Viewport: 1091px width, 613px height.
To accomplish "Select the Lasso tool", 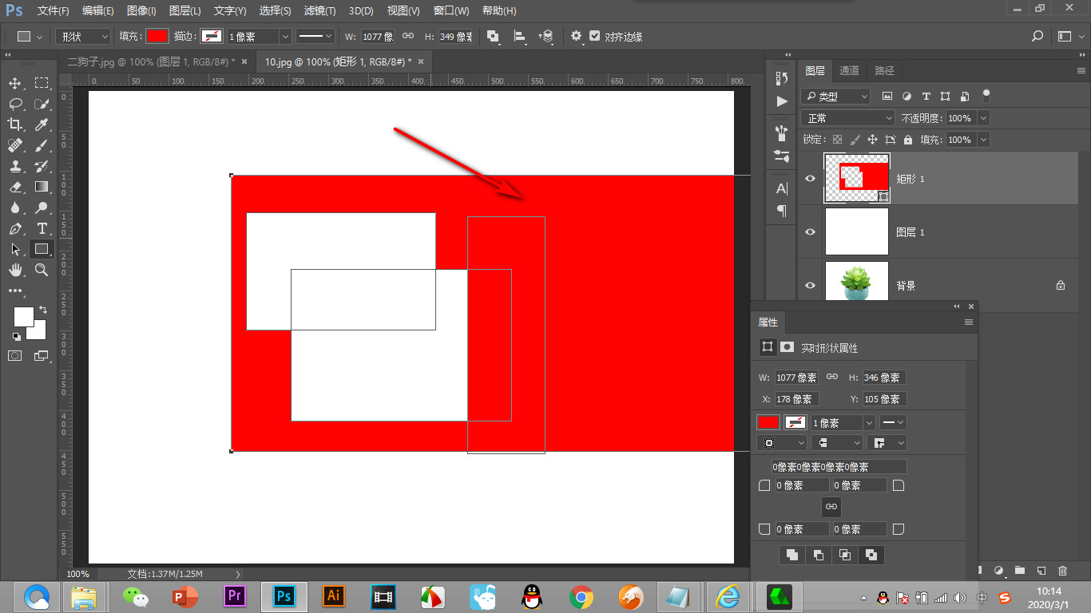I will pyautogui.click(x=15, y=104).
